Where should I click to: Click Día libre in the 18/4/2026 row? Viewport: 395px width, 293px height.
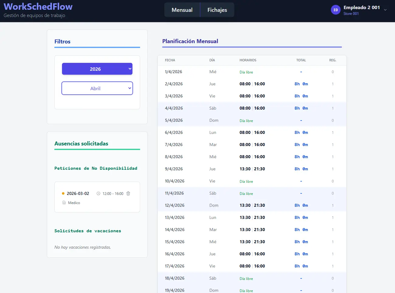tap(246, 278)
